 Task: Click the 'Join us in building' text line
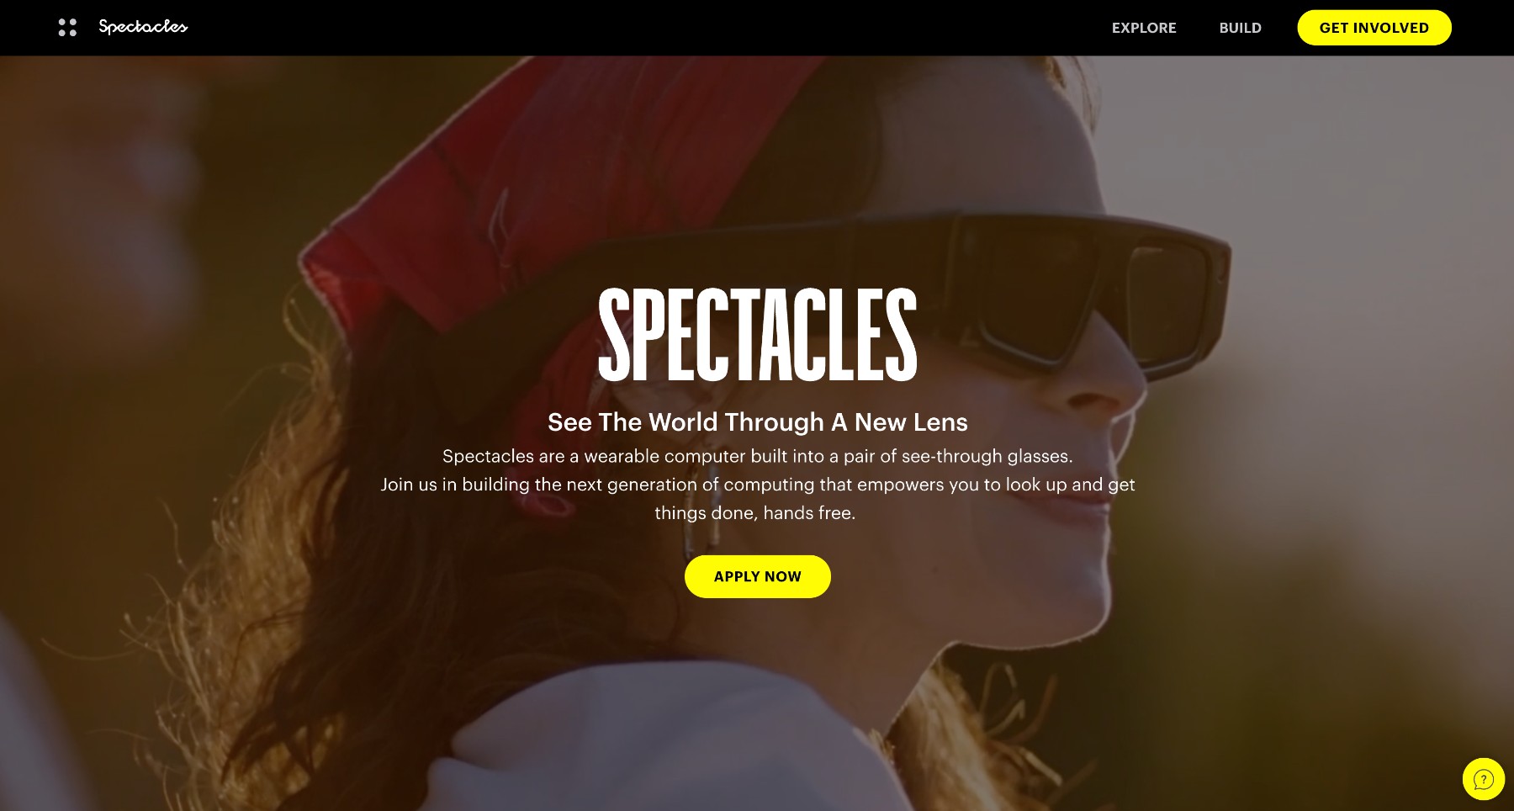(758, 485)
